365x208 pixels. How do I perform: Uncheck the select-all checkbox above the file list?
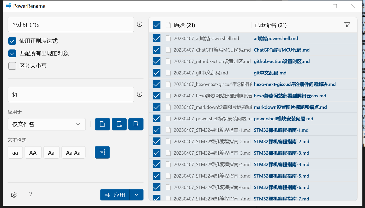(x=156, y=25)
